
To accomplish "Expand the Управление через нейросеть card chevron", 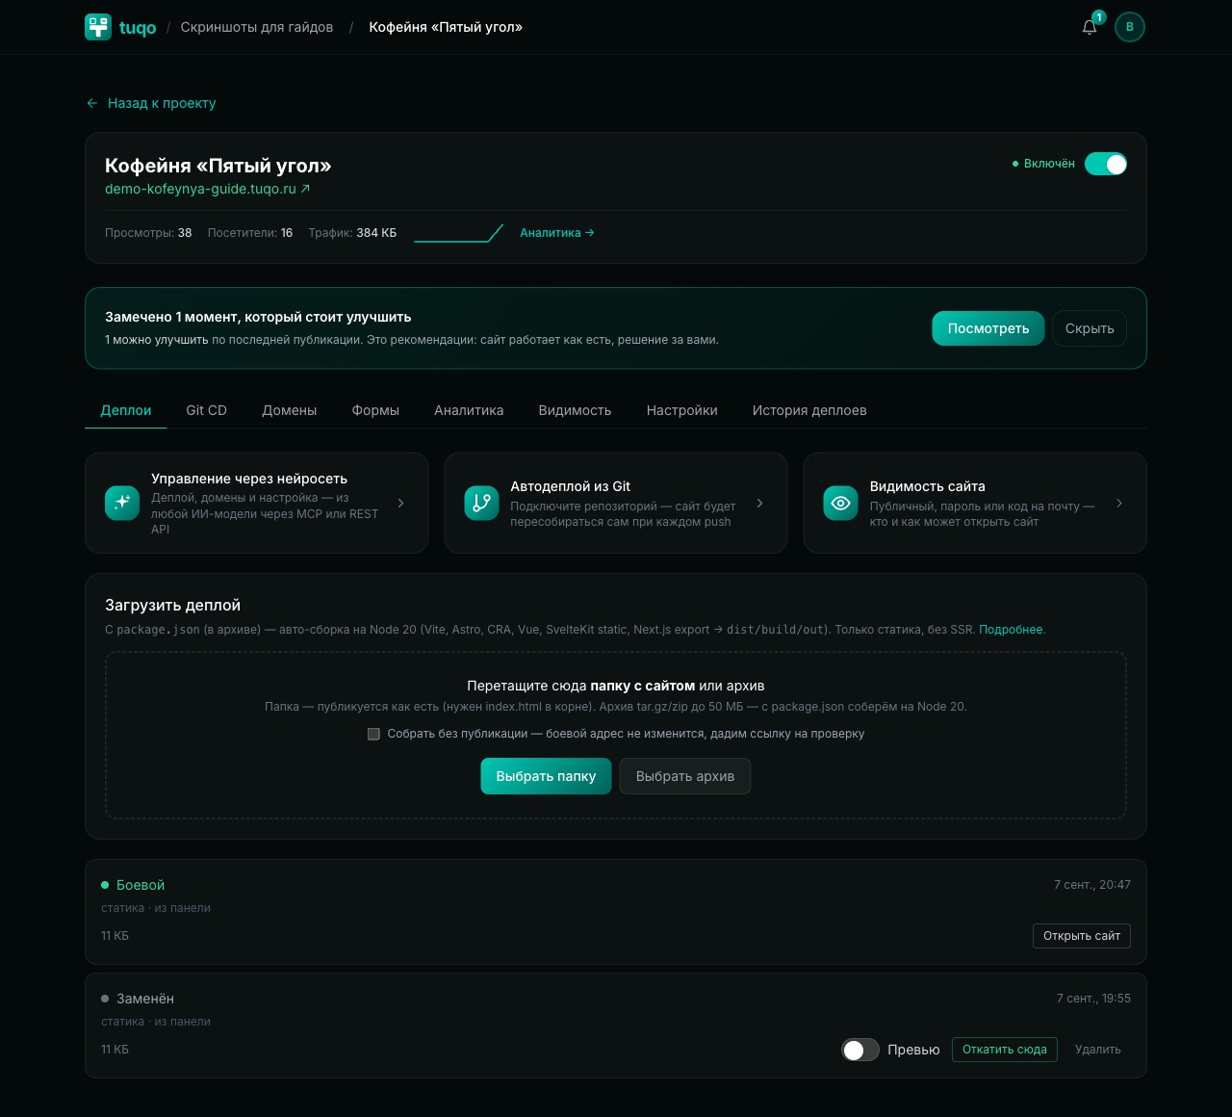I will coord(400,503).
